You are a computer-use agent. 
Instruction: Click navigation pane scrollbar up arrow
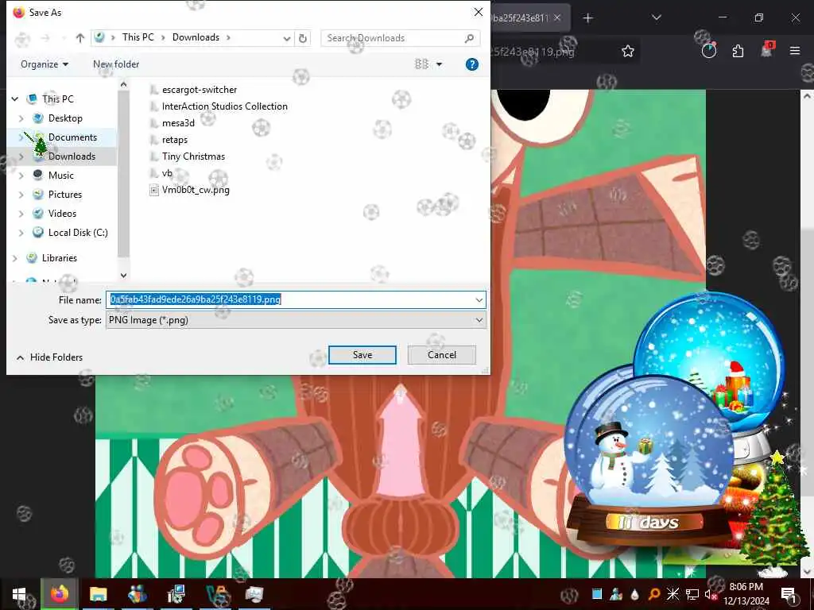click(x=123, y=84)
